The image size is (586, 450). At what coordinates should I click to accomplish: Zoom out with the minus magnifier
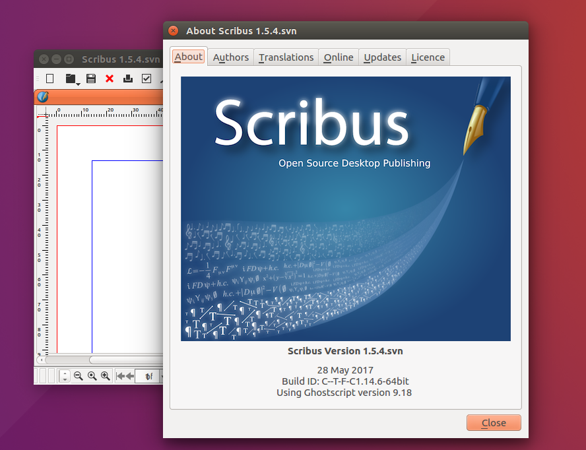[78, 376]
